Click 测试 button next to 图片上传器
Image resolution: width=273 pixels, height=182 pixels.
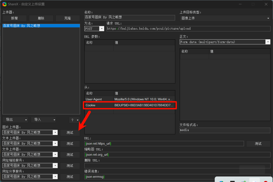click(70, 133)
